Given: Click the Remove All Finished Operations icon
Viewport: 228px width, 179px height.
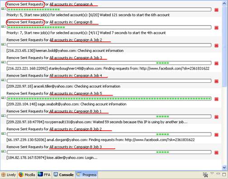Looking at the screenshot, I should coord(205,174).
